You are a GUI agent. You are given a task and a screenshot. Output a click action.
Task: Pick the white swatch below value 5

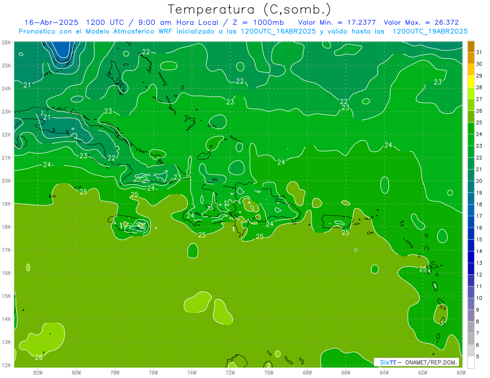coord(471,363)
